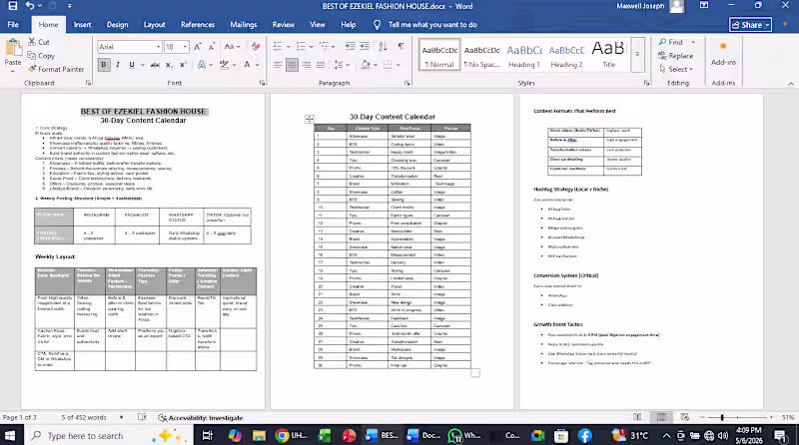
Task: Click Replace in the Editing group
Action: click(676, 56)
